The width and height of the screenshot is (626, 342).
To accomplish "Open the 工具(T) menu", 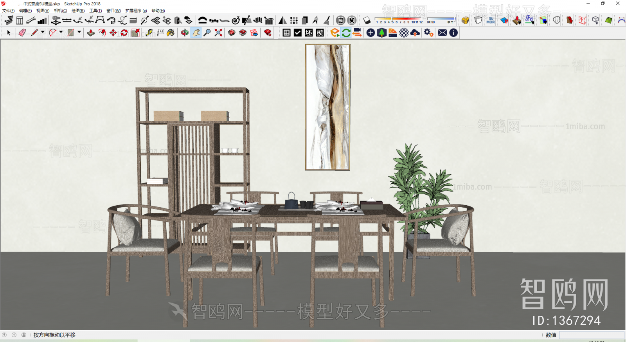I will point(95,11).
